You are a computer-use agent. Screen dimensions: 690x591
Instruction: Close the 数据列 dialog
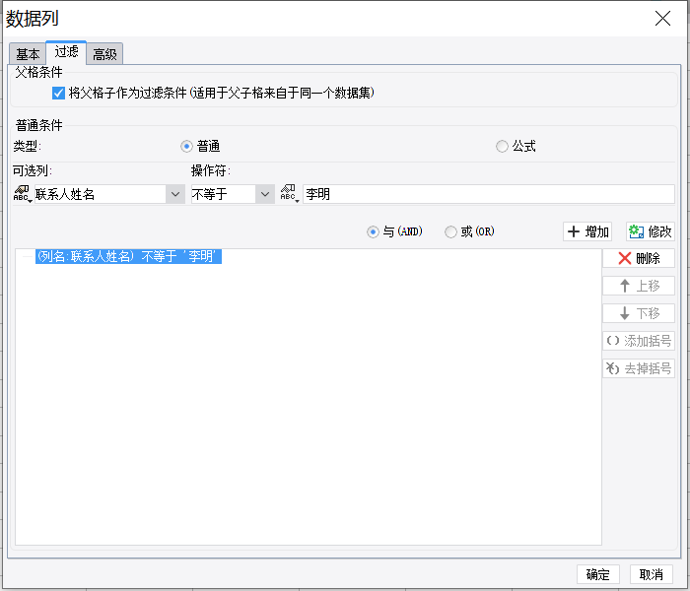662,19
